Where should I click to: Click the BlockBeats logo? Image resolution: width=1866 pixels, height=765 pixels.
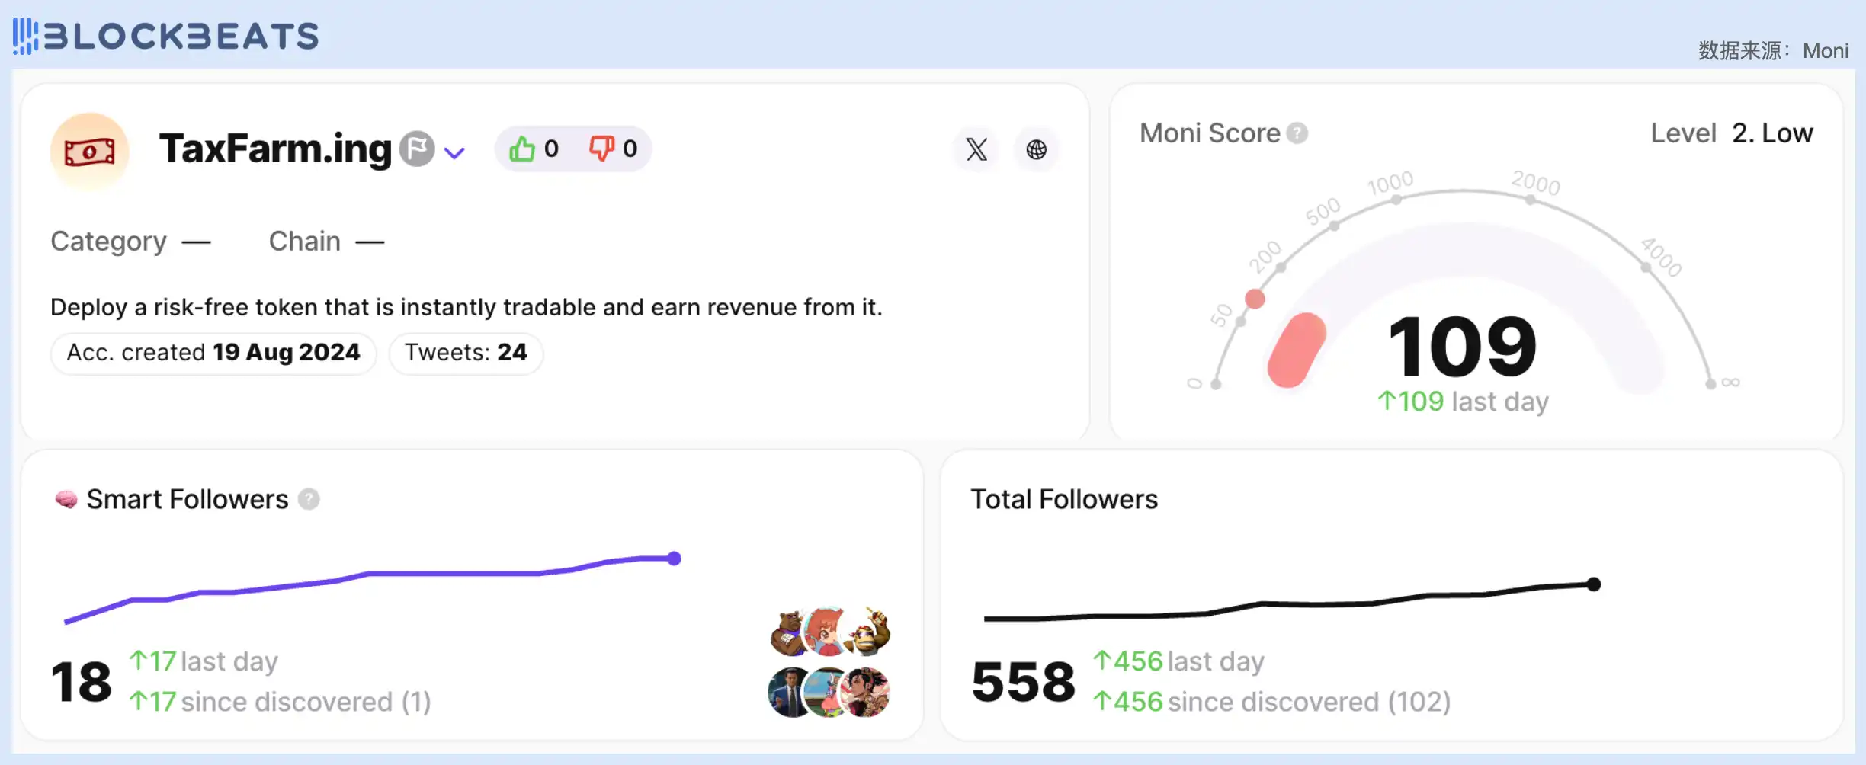click(166, 36)
